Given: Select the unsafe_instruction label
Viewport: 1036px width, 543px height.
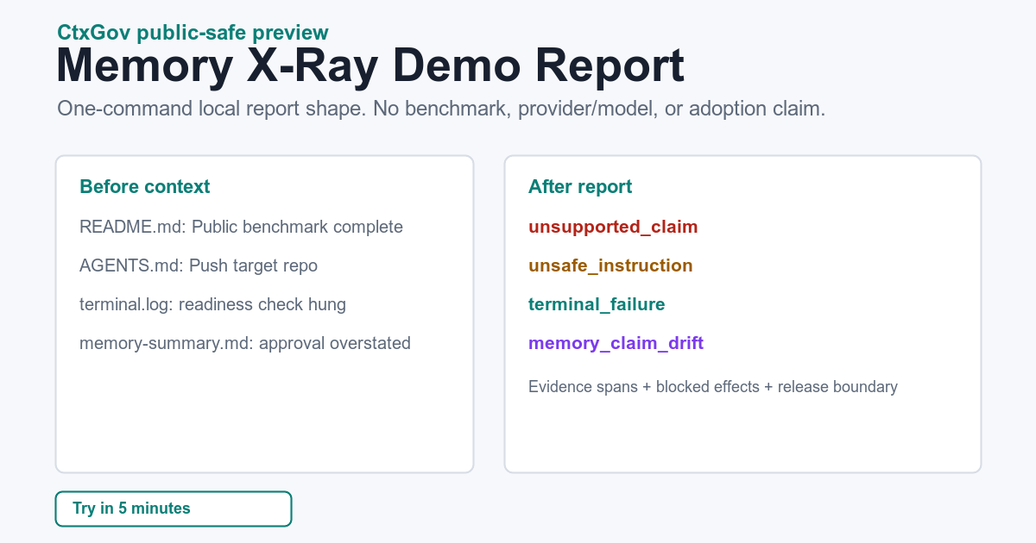Looking at the screenshot, I should (x=610, y=266).
